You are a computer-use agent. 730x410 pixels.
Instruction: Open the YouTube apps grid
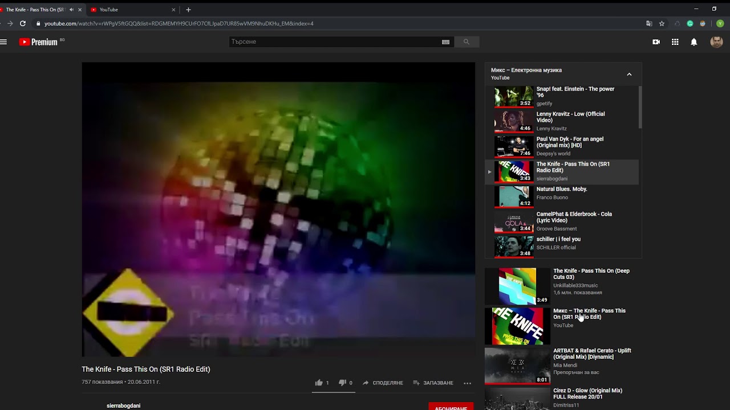(675, 42)
